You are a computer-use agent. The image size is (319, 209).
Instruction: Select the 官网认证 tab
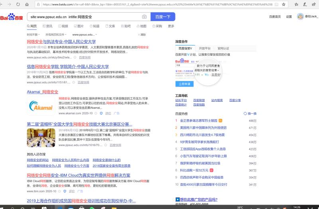[x=223, y=48]
